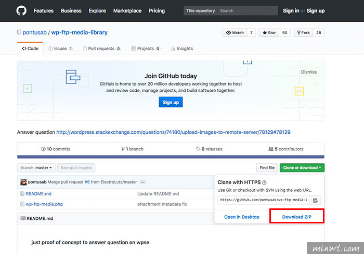Click pontusab avatar thumbnail in commit row

[x=23, y=182]
